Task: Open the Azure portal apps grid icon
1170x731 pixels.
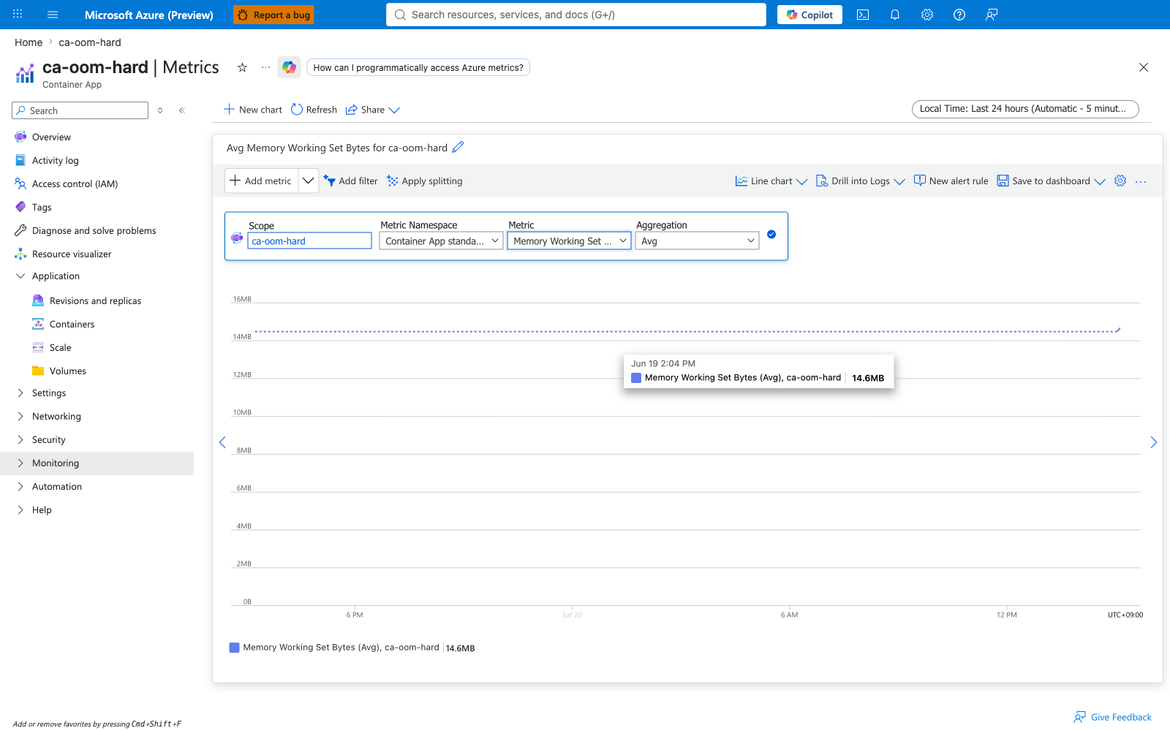Action: pyautogui.click(x=18, y=14)
